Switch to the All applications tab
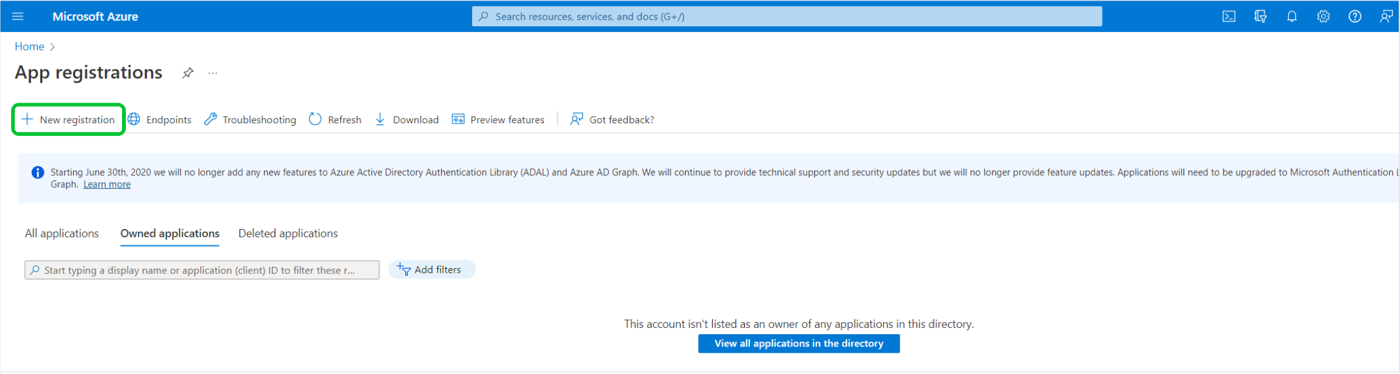This screenshot has height=374, width=1400. 62,234
